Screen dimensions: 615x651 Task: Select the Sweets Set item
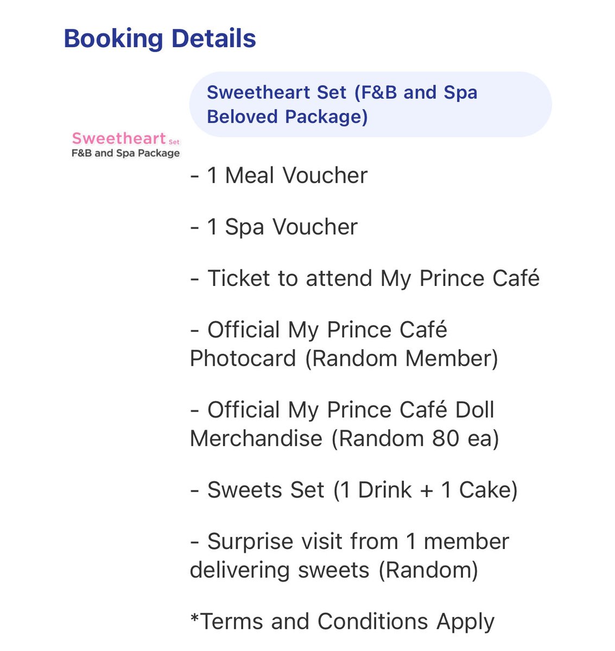tap(353, 490)
